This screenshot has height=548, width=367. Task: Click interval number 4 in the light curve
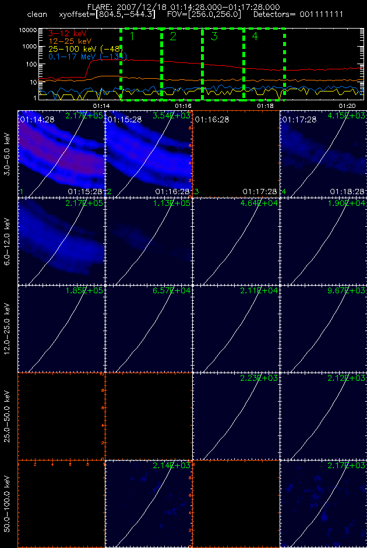point(255,36)
